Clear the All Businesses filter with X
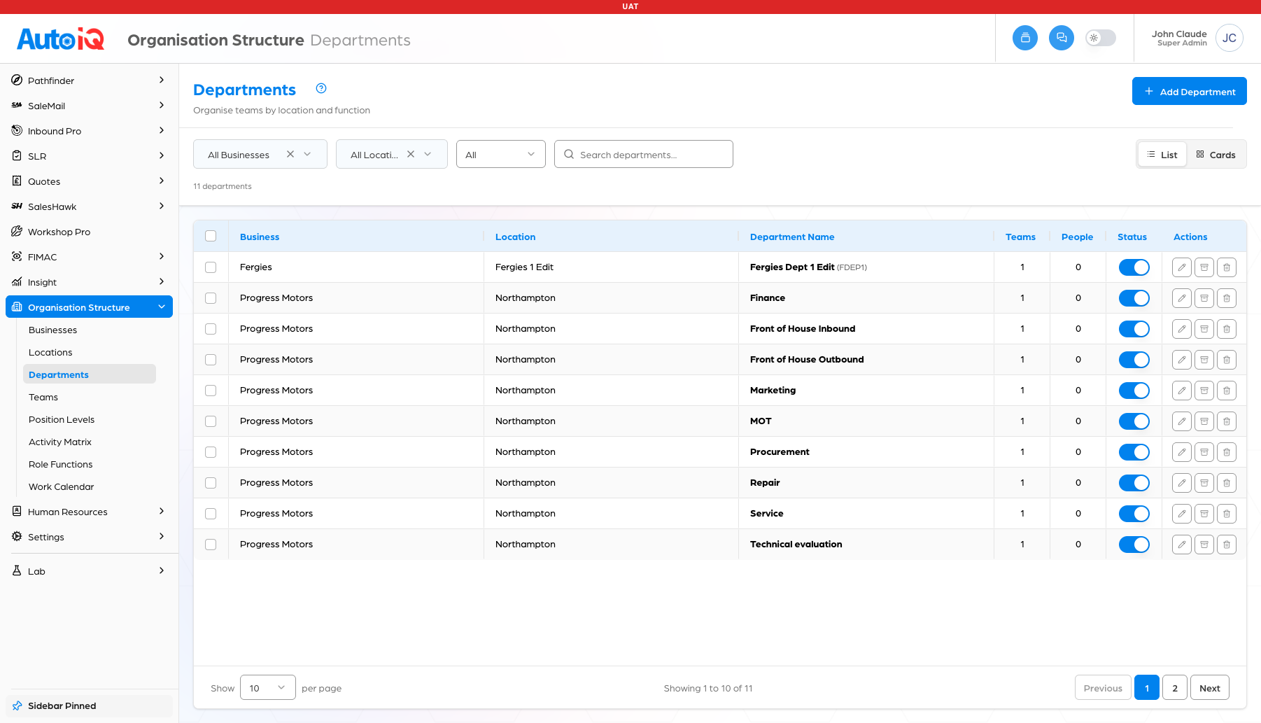This screenshot has height=723, width=1261. tap(290, 154)
